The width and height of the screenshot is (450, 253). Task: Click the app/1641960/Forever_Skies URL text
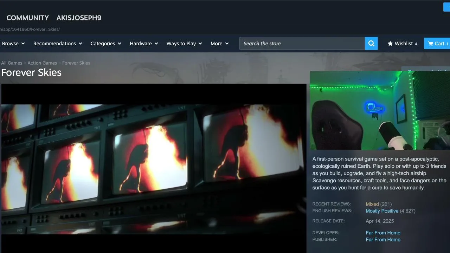(x=30, y=29)
